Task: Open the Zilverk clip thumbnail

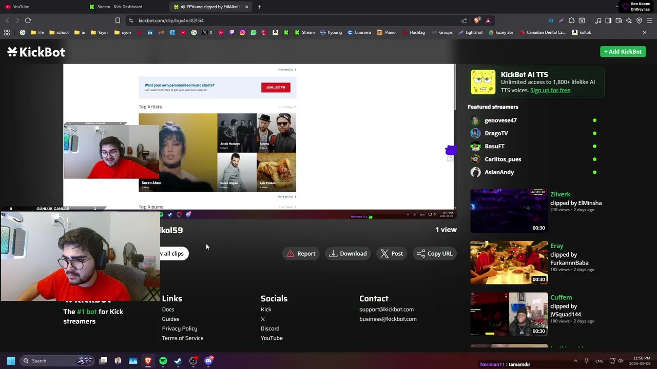Action: click(509, 211)
